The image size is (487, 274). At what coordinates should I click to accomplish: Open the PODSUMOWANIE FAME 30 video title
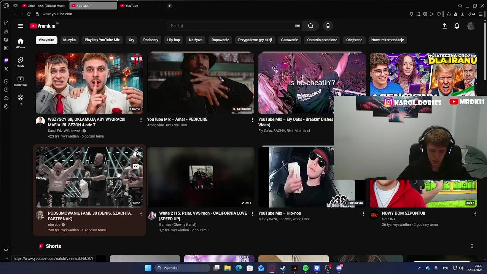tap(90, 216)
